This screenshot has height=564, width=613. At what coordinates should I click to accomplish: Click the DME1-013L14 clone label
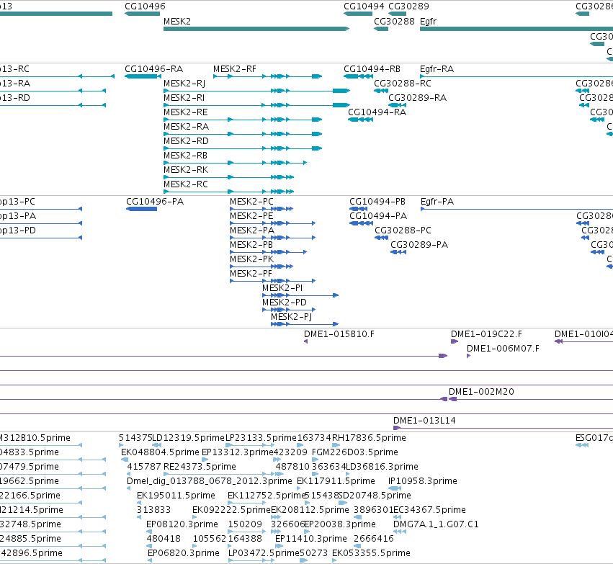point(424,421)
